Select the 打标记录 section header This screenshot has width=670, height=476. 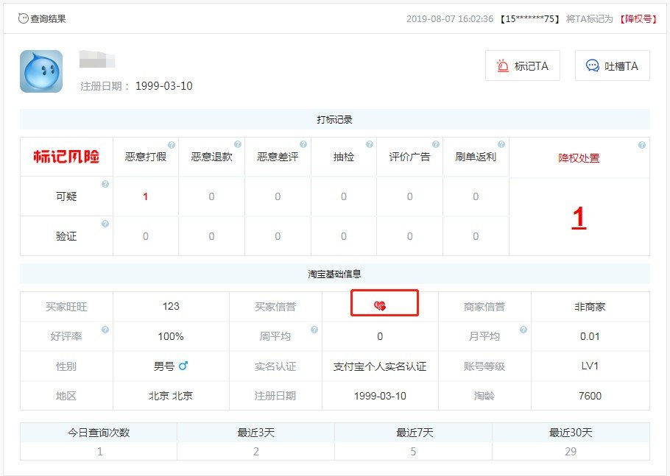334,119
